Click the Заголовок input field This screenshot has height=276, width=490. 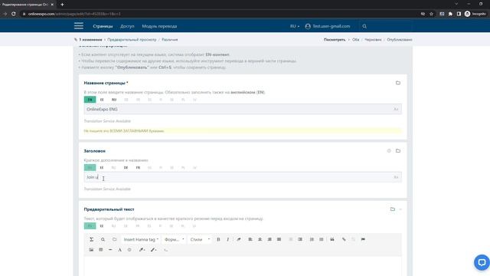pyautogui.click(x=243, y=177)
